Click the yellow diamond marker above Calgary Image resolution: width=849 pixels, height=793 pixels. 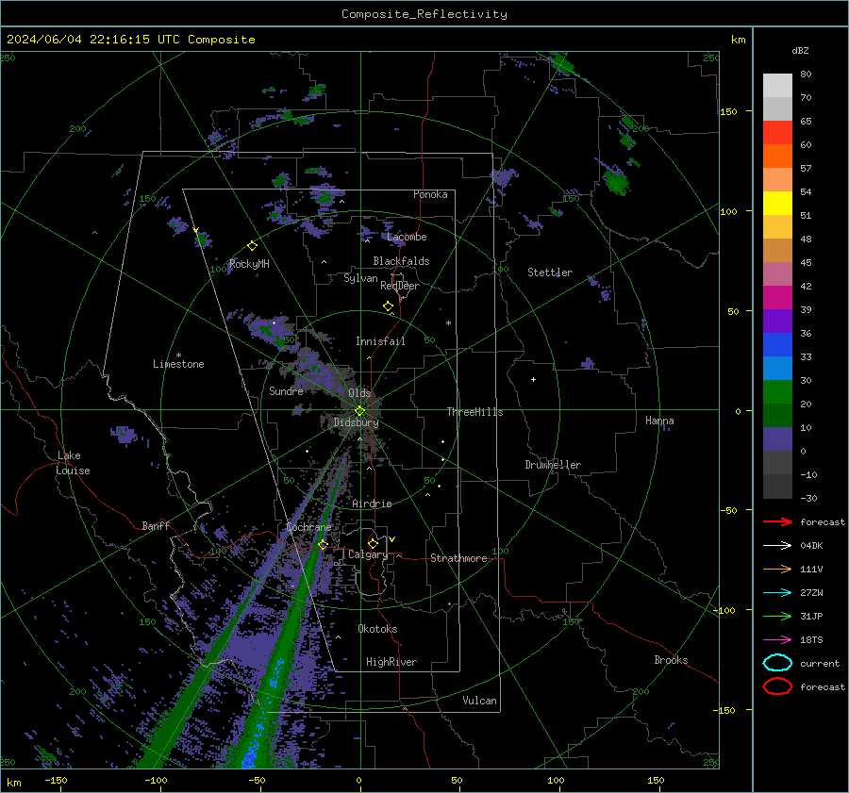click(x=373, y=543)
